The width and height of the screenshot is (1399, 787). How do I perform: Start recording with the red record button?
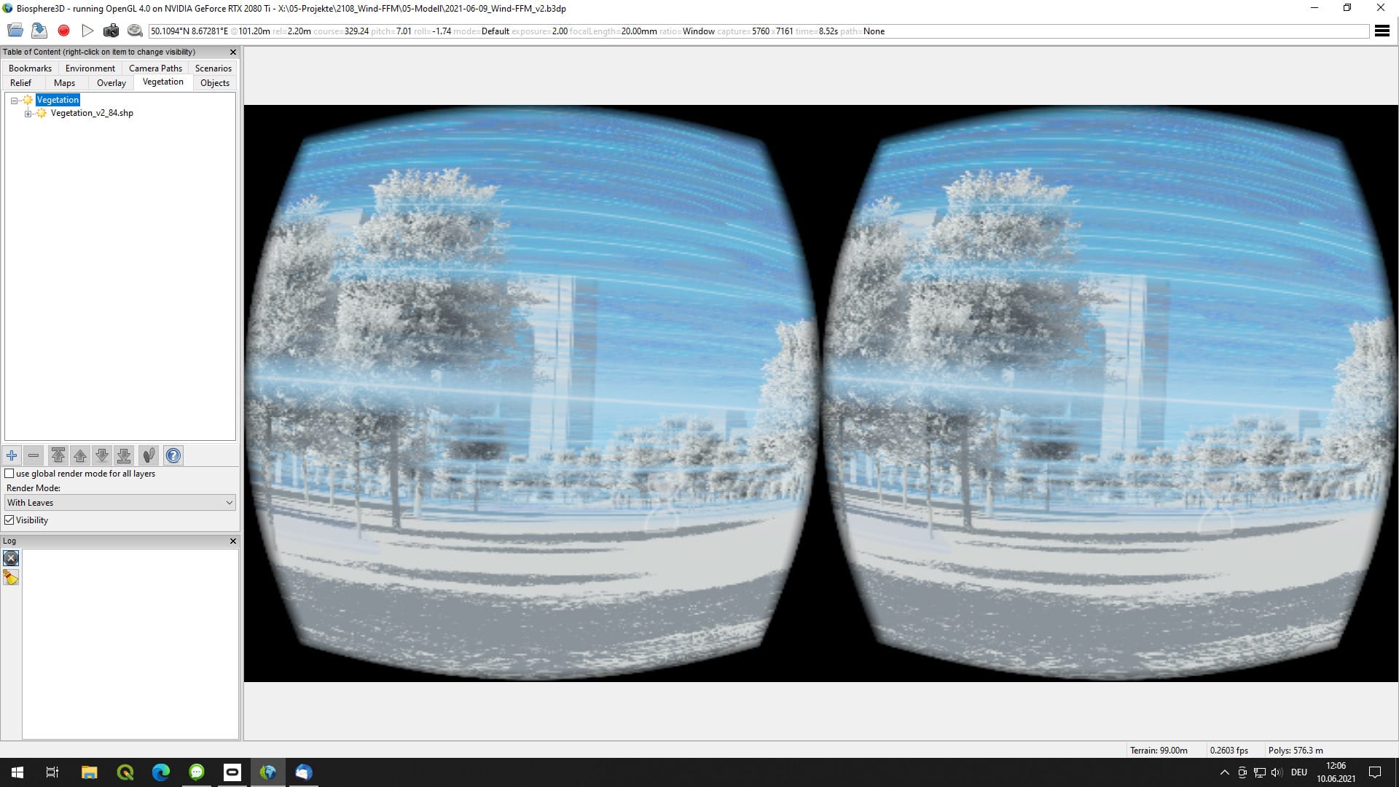63,31
